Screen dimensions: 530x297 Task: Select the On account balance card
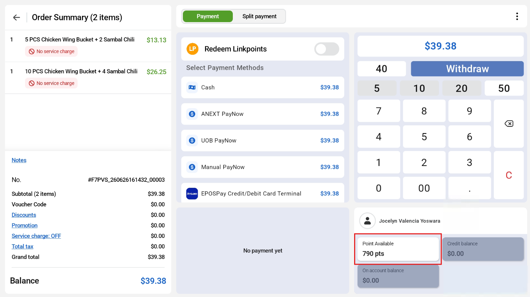click(x=398, y=276)
